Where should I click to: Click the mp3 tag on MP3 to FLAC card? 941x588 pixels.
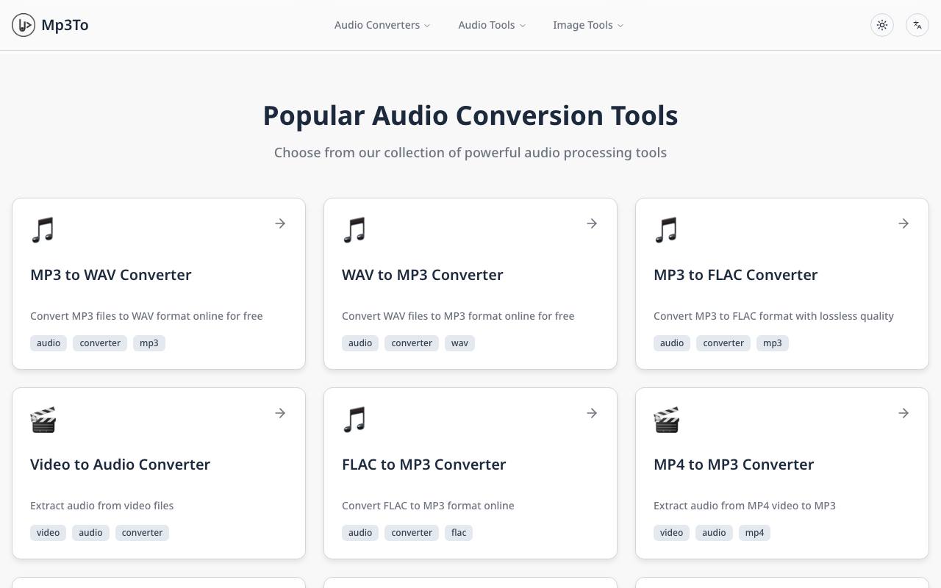coord(773,343)
